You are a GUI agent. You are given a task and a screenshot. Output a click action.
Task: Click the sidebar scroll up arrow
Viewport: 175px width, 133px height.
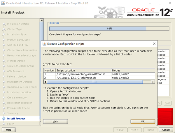pyautogui.click(x=41, y=20)
